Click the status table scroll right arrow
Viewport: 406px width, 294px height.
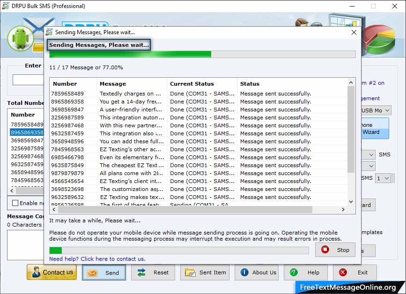343,209
